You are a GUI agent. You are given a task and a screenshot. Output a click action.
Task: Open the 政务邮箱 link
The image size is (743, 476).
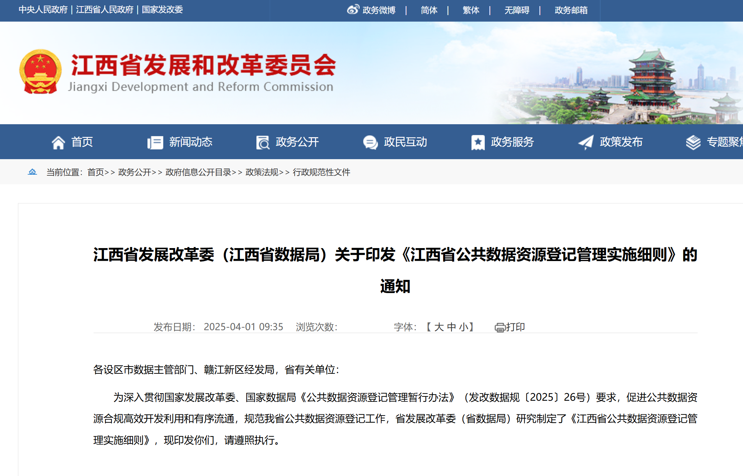coord(571,10)
